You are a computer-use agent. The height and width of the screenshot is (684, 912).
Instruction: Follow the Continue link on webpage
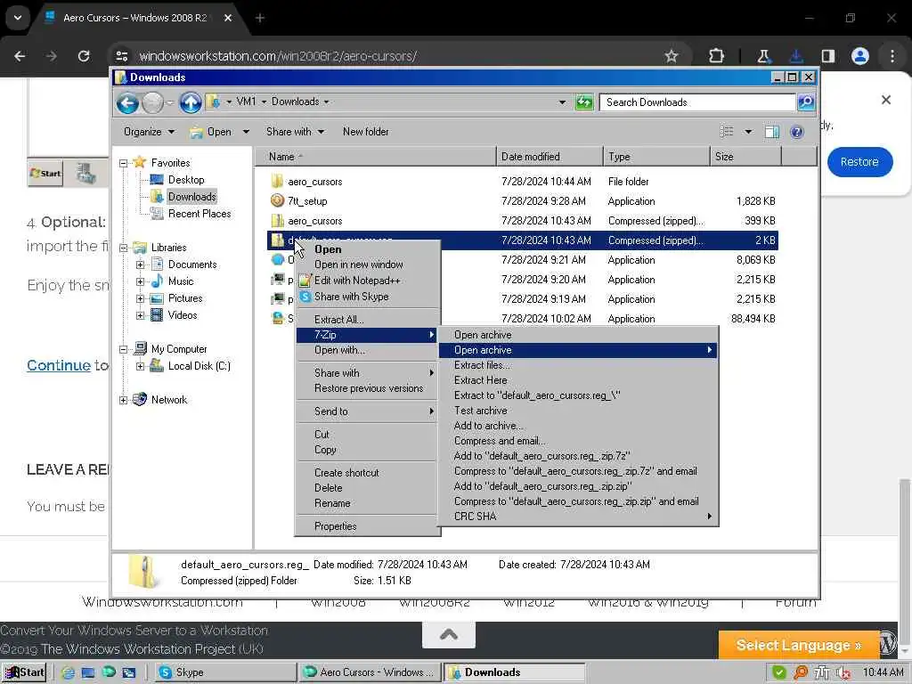[x=59, y=365]
